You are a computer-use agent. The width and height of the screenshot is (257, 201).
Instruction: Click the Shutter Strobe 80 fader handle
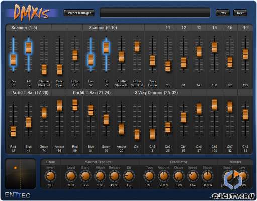click(122, 57)
